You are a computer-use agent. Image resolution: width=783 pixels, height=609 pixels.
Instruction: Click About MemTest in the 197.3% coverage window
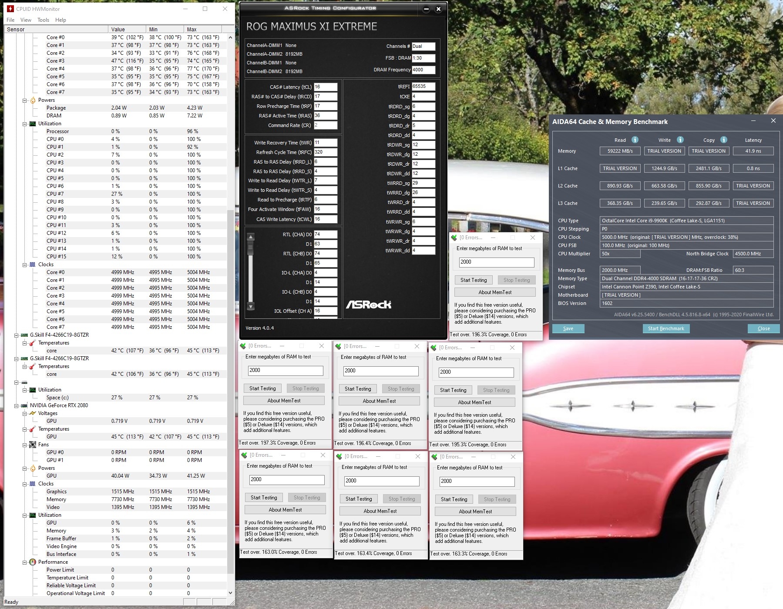pos(284,401)
